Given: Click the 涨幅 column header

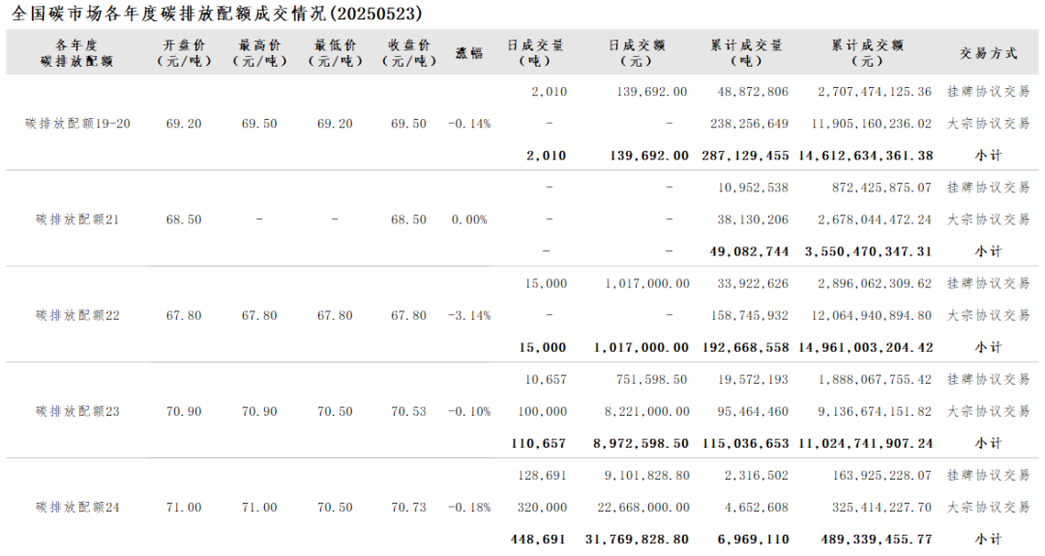Looking at the screenshot, I should pyautogui.click(x=469, y=53).
